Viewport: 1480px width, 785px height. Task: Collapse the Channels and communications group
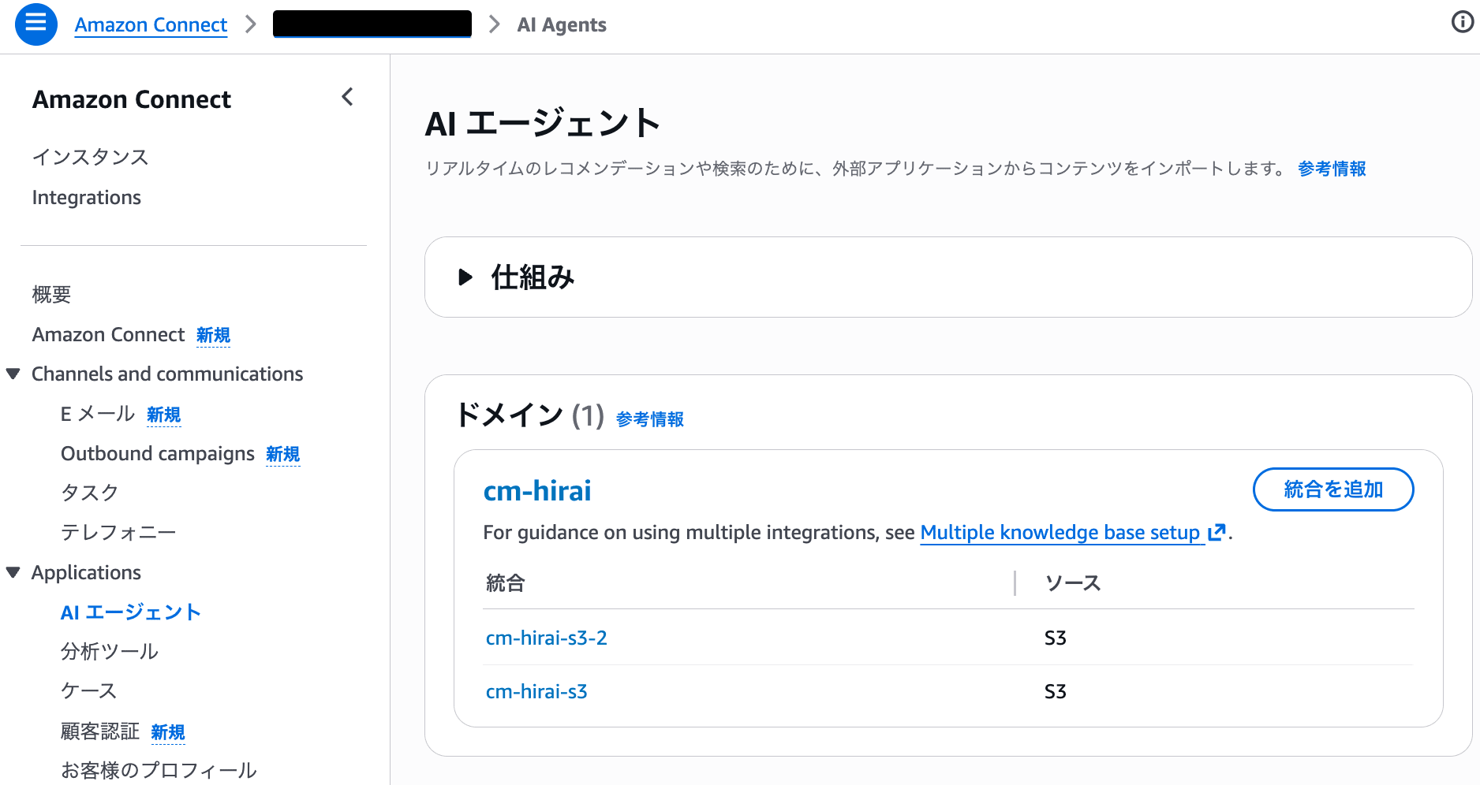pyautogui.click(x=12, y=374)
